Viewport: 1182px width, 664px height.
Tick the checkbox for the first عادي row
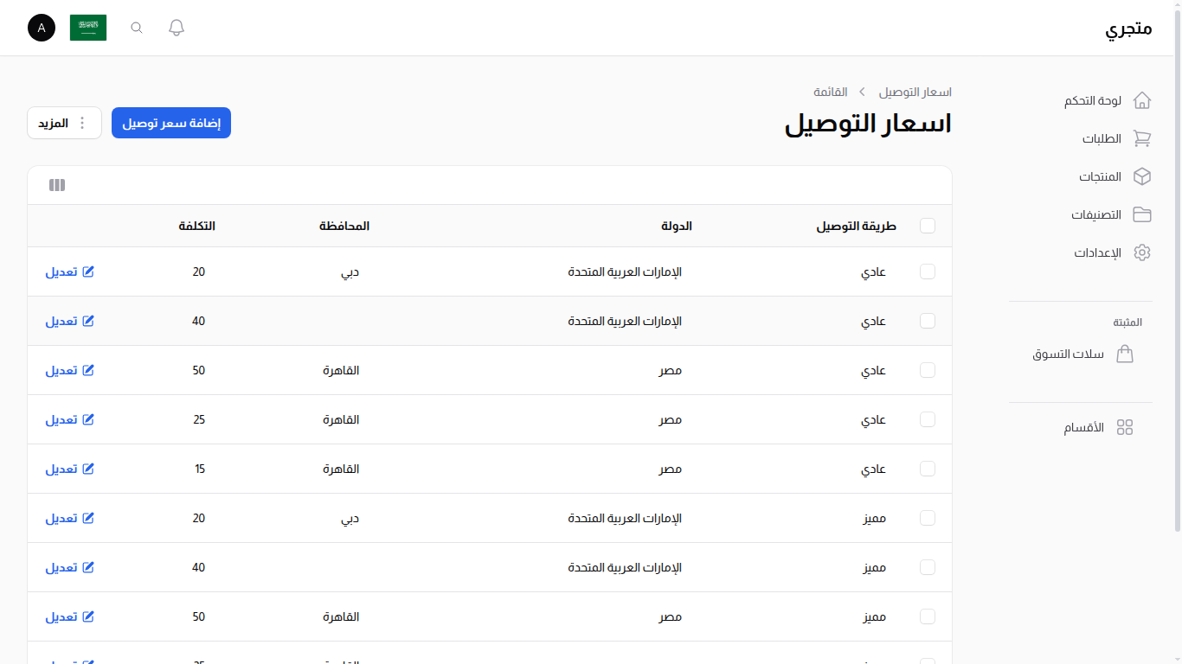(927, 271)
